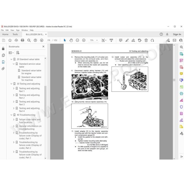Viewport: 184px width, 184px height.
Task: Open Standard value table for engine bookmark
Action: point(31,72)
